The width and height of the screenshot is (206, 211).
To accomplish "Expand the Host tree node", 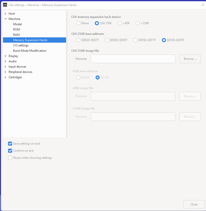I will click(x=6, y=14).
